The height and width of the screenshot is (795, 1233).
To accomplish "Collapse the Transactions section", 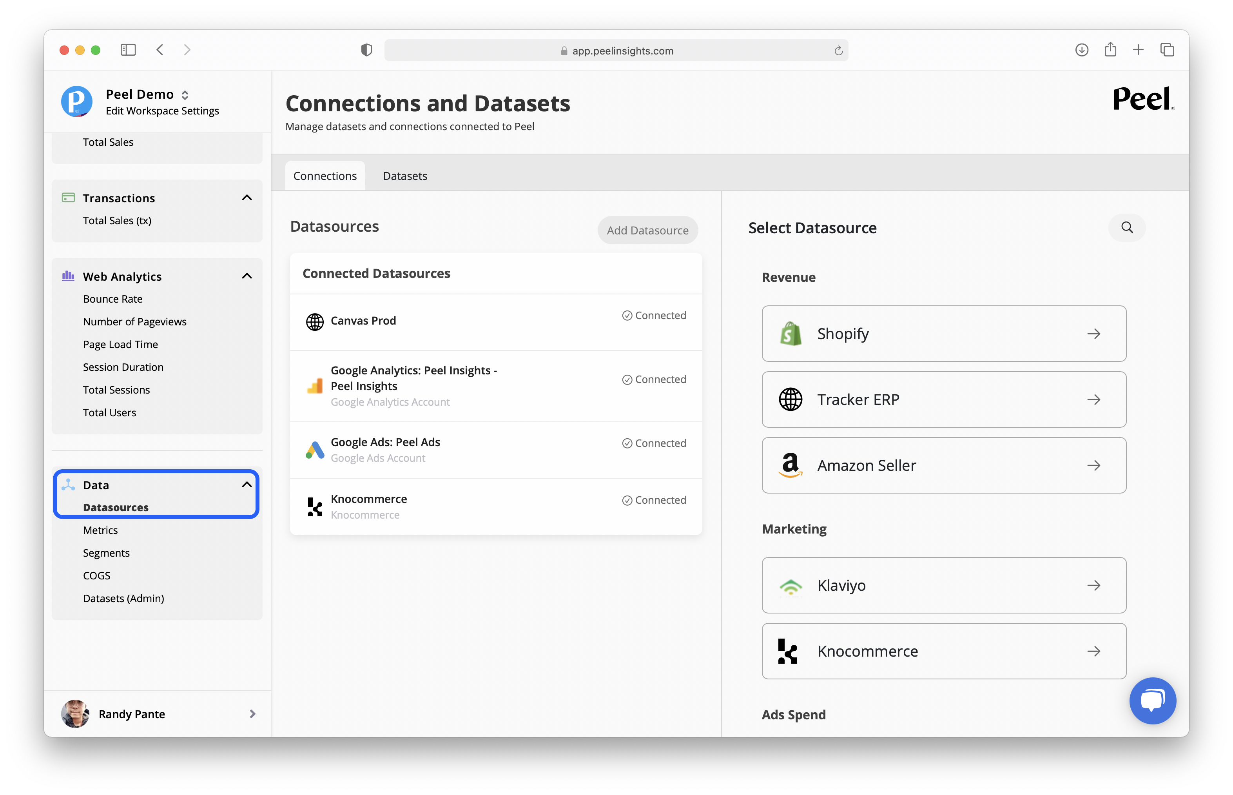I will 247,198.
